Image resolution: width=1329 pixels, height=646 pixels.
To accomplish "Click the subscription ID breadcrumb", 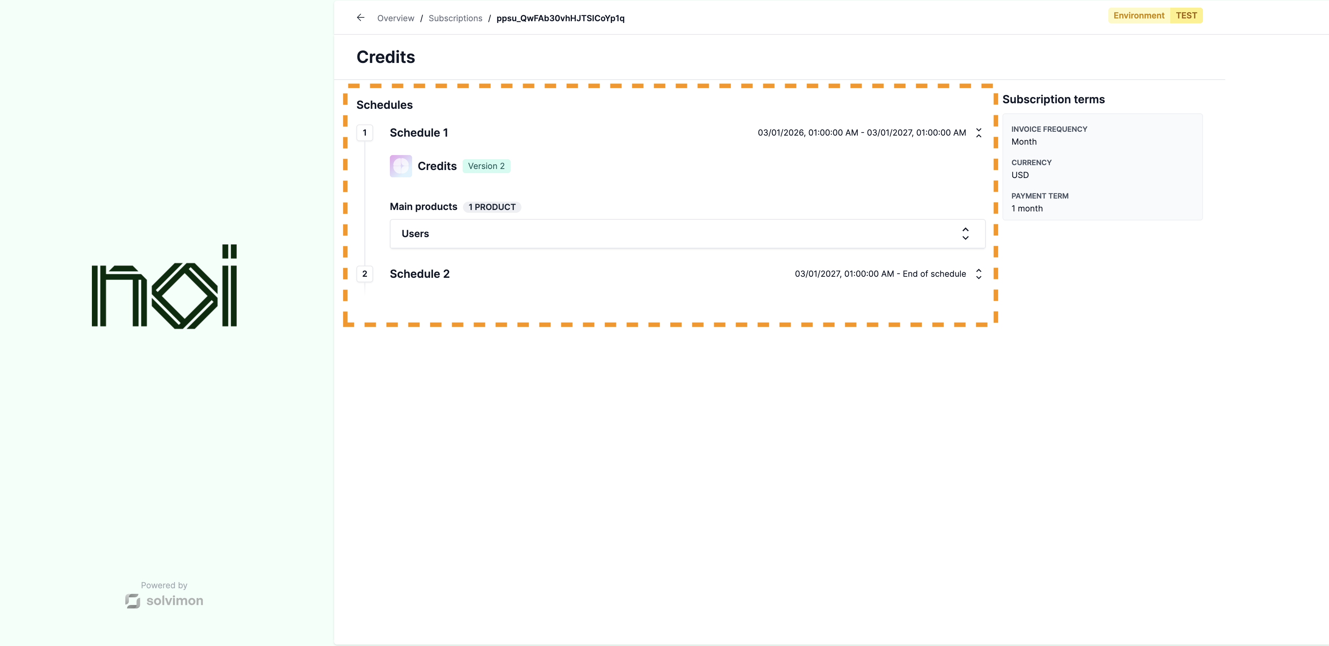I will coord(560,18).
